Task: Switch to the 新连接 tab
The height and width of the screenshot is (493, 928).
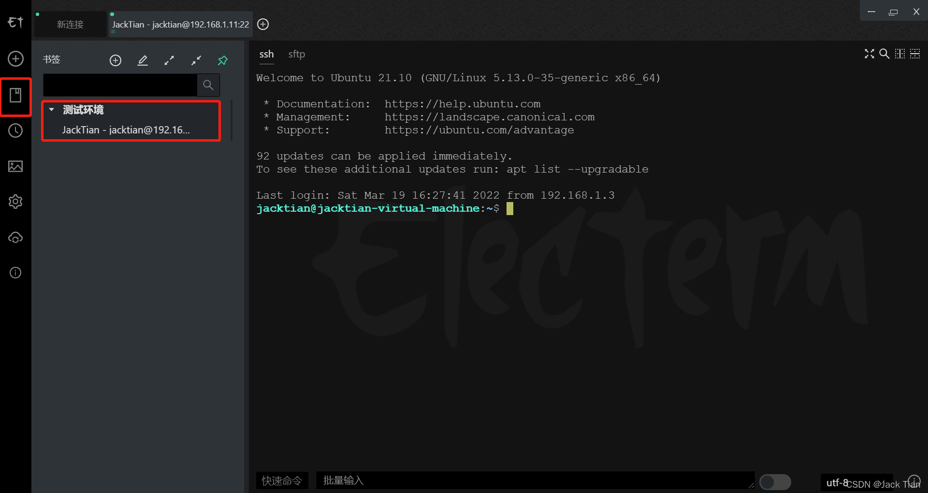Action: 70,25
